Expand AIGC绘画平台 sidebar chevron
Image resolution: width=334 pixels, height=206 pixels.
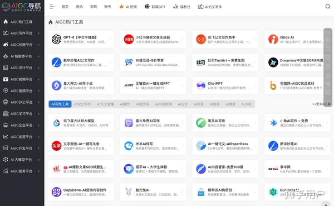tap(39, 45)
